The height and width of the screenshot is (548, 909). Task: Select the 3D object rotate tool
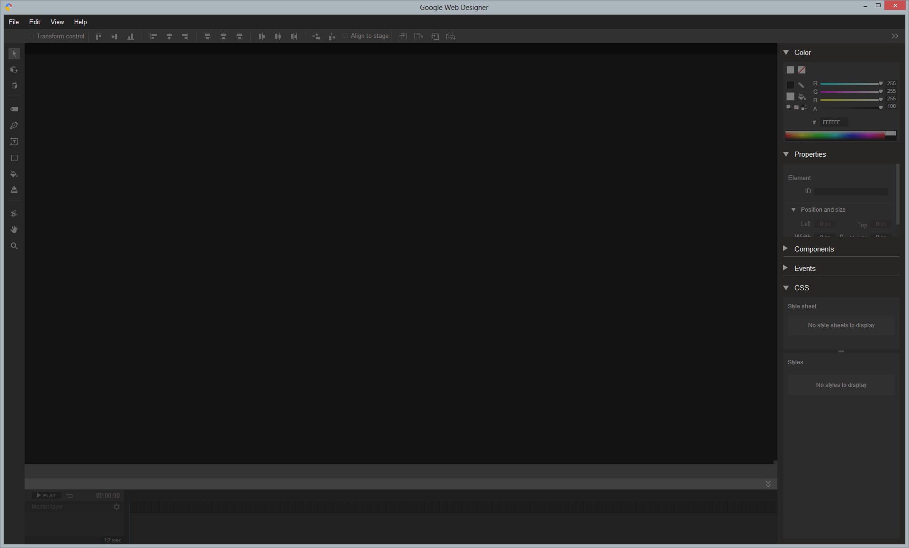(14, 70)
